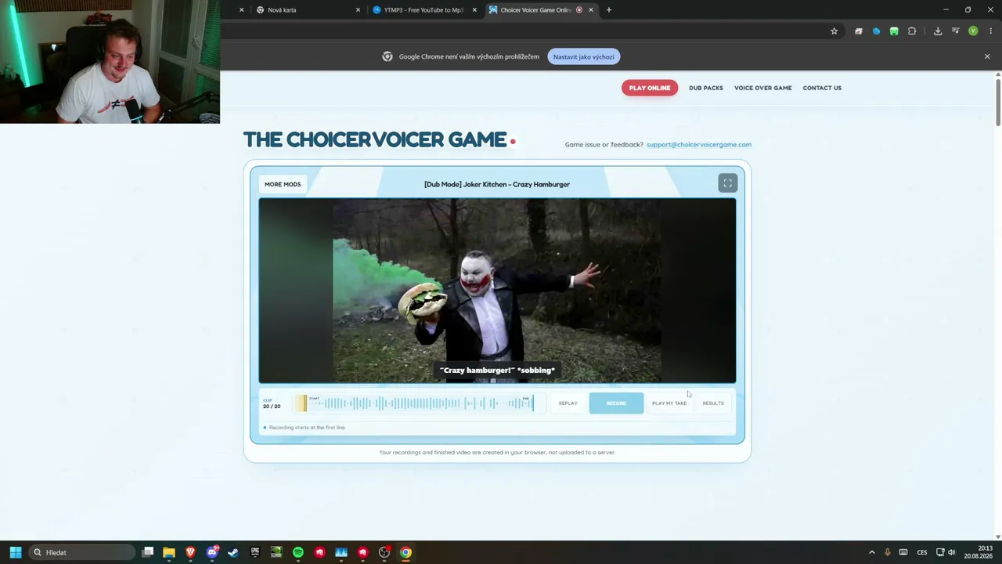Open Steam from the taskbar
This screenshot has height=564, width=1002.
tap(233, 552)
